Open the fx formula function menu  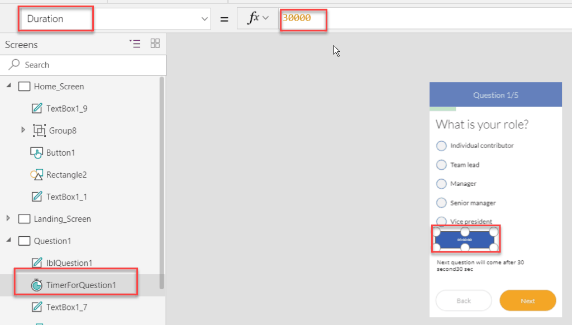click(x=258, y=18)
